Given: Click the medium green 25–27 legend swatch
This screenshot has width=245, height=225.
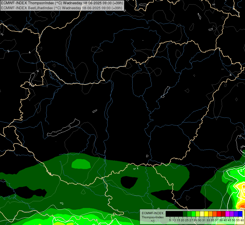Looking at the screenshot, I should (189, 214).
